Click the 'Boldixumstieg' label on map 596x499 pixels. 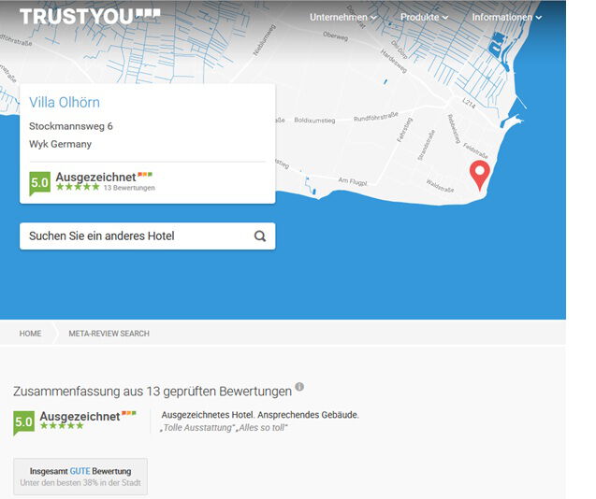pos(314,120)
